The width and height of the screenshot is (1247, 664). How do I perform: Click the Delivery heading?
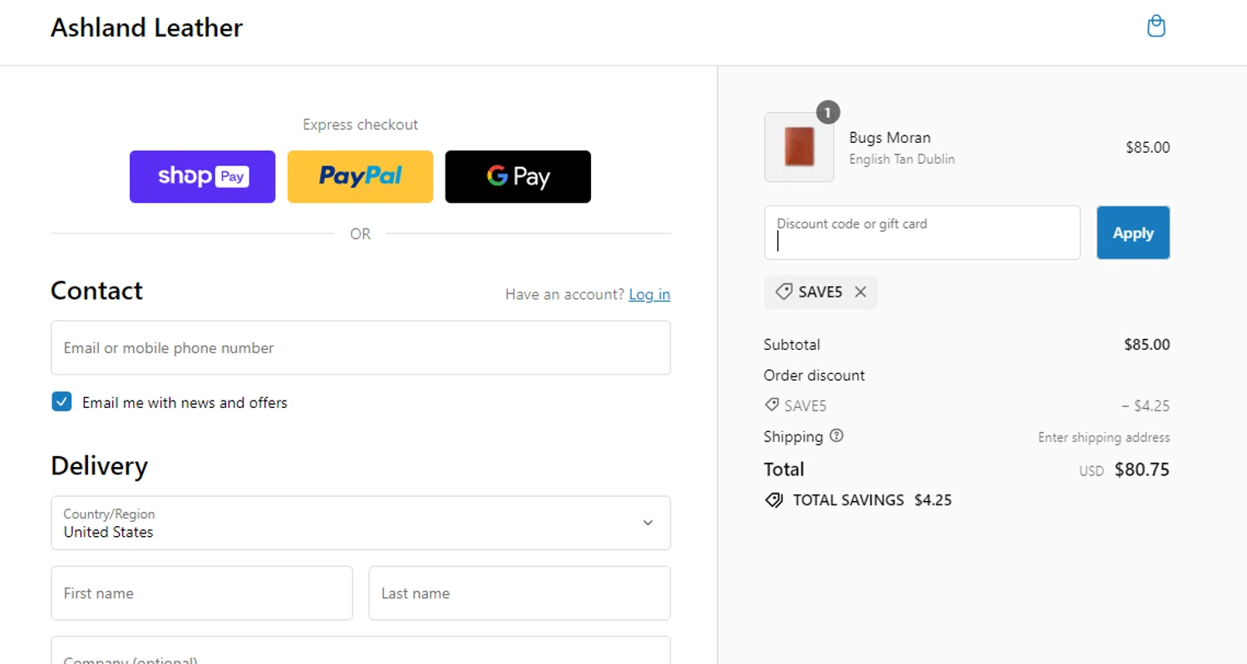point(99,465)
